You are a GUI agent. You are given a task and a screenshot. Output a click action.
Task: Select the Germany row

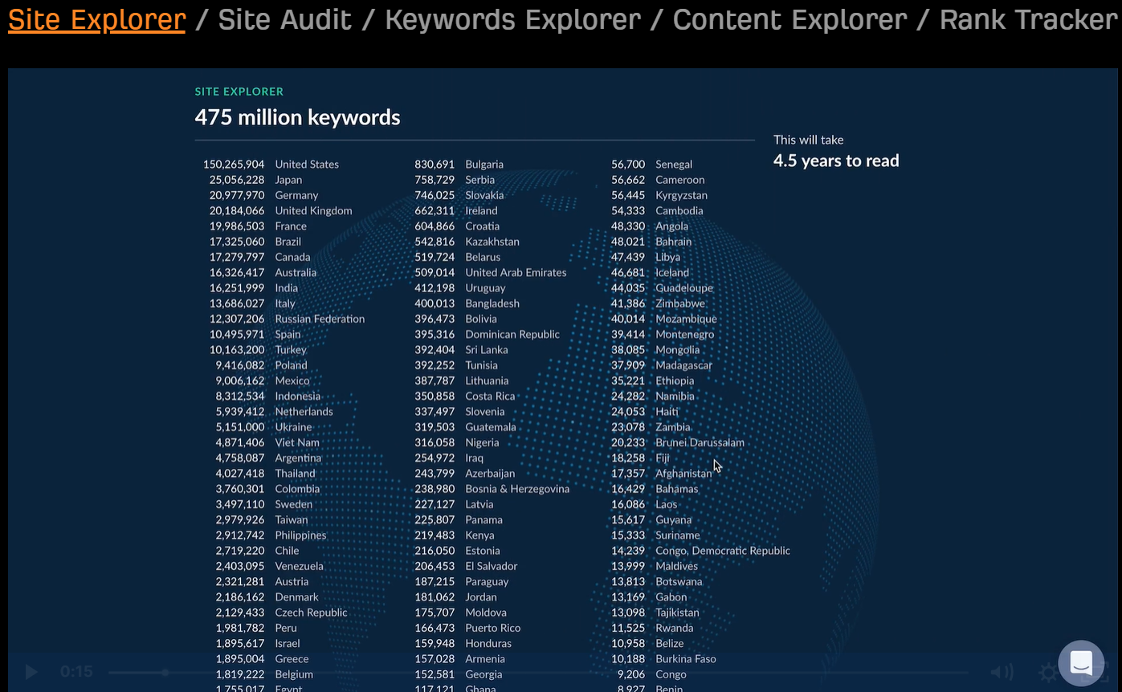point(263,195)
